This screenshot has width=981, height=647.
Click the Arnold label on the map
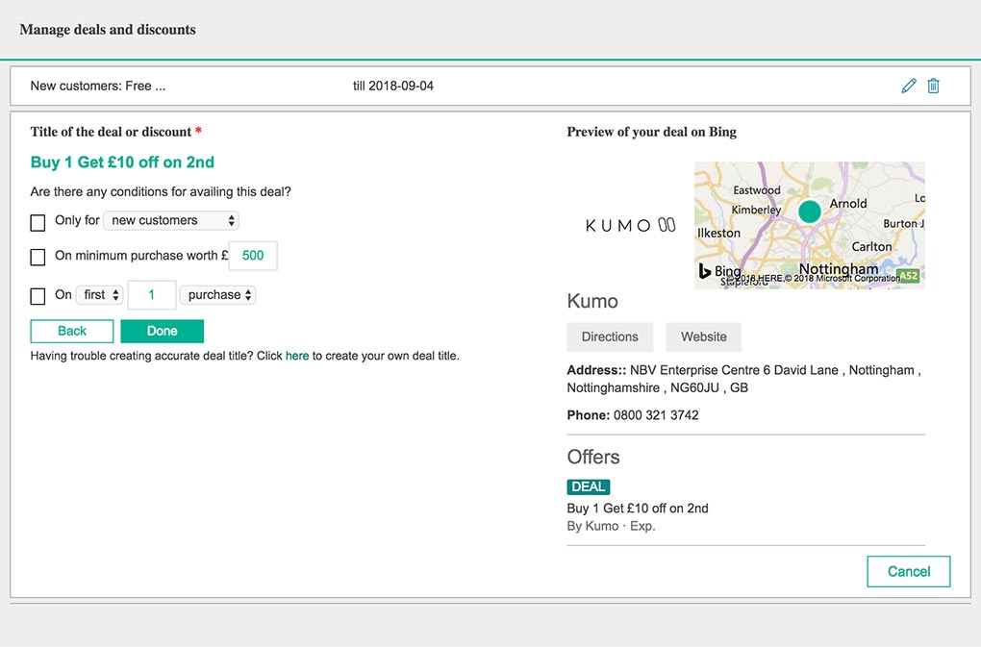848,203
